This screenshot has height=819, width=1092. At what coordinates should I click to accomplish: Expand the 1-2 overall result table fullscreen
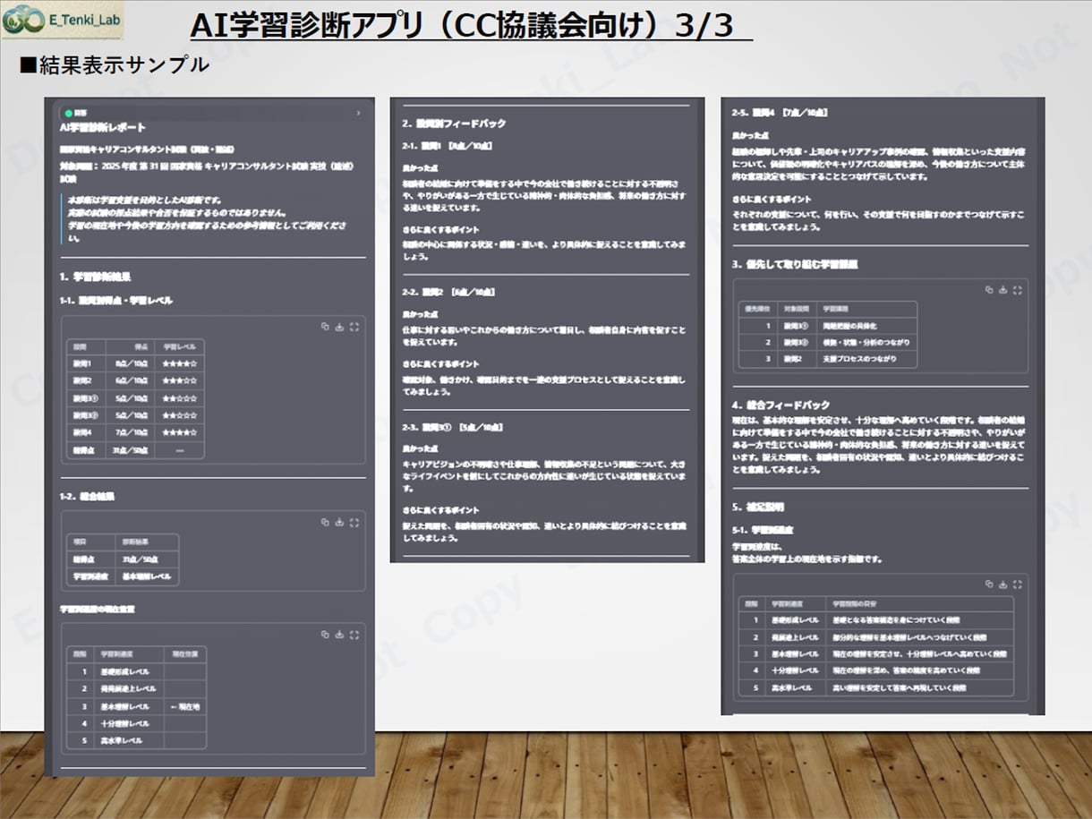click(x=354, y=522)
